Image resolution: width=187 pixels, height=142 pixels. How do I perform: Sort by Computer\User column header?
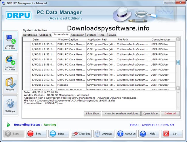(x=163, y=40)
